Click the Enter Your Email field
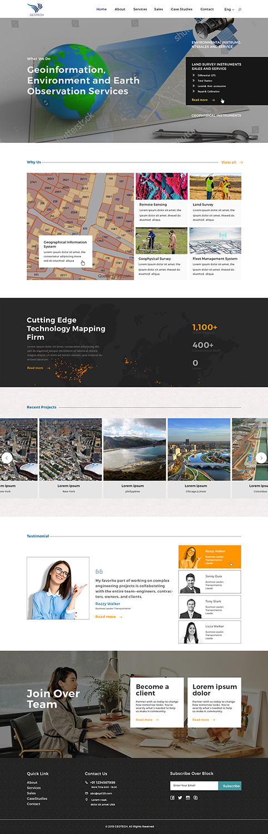Image resolution: width=268 pixels, height=834 pixels. (x=194, y=786)
